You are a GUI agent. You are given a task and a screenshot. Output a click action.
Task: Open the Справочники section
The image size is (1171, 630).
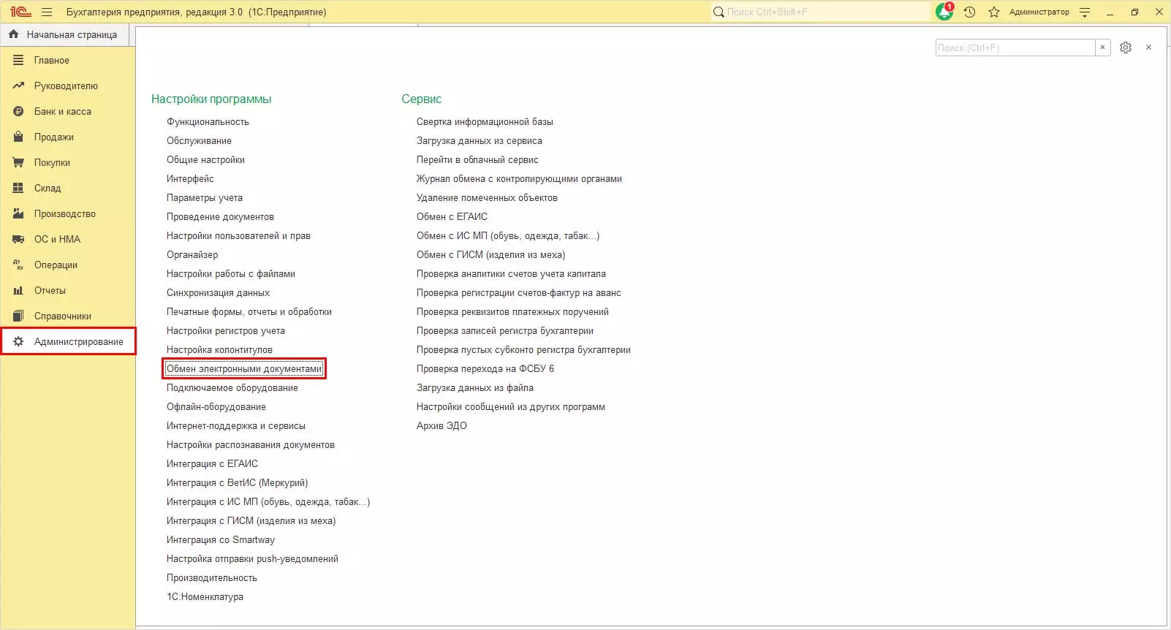pos(67,316)
